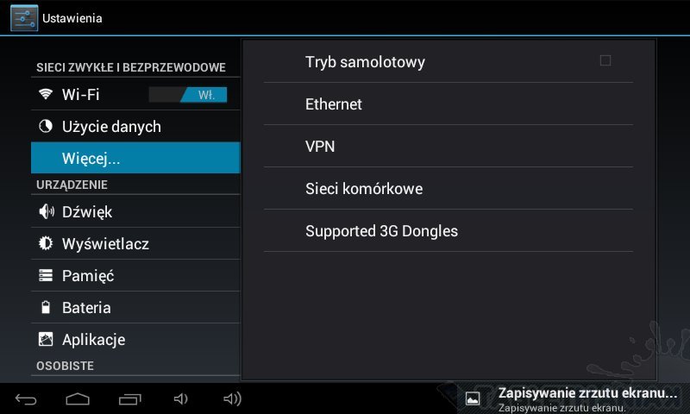Screen dimensions: 690x414
Task: Tap the Bateria battery icon
Action: 46,307
